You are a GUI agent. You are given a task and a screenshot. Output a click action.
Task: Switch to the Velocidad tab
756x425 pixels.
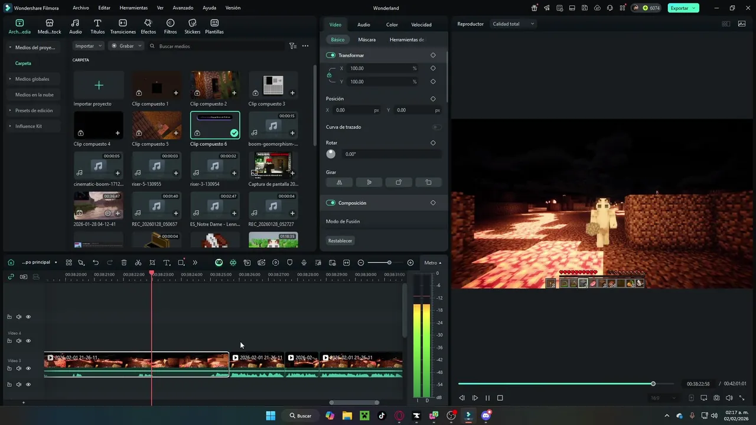tap(421, 25)
